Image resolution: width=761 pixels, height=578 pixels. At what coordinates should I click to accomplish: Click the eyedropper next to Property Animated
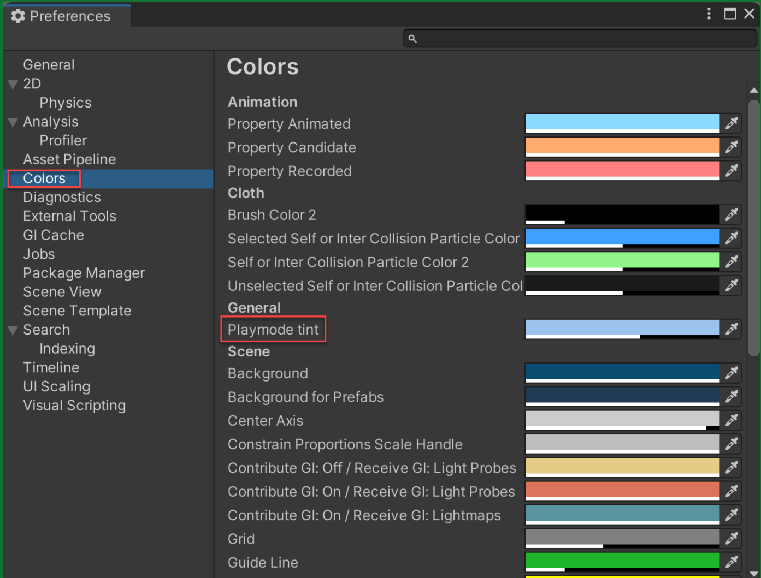click(731, 124)
